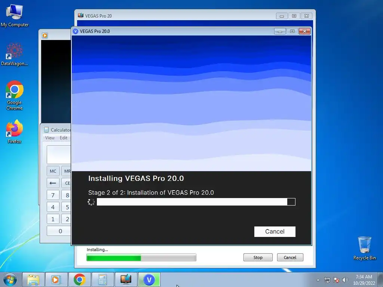Screen dimensions: 383x287
Task: Click the V icon in VEGAS Pro 20.0 title bar
Action: click(76, 31)
